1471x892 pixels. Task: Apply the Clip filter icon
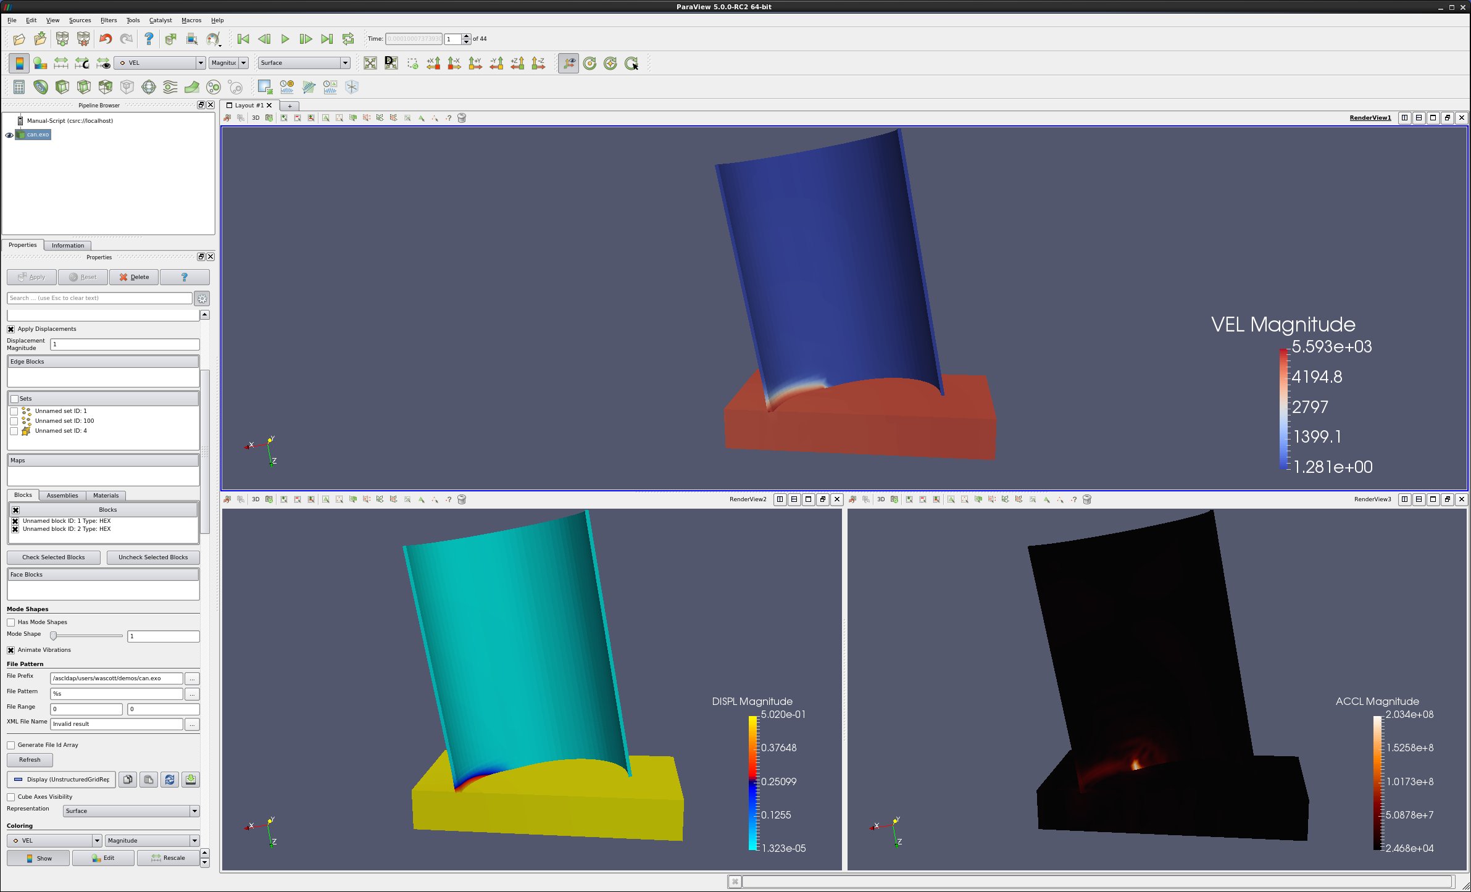pyautogui.click(x=62, y=87)
